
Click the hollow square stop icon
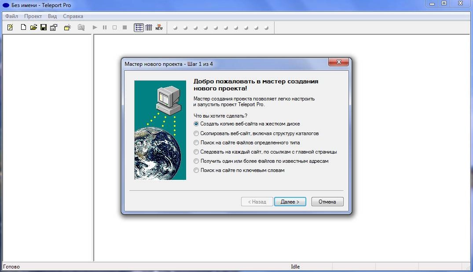(x=115, y=27)
